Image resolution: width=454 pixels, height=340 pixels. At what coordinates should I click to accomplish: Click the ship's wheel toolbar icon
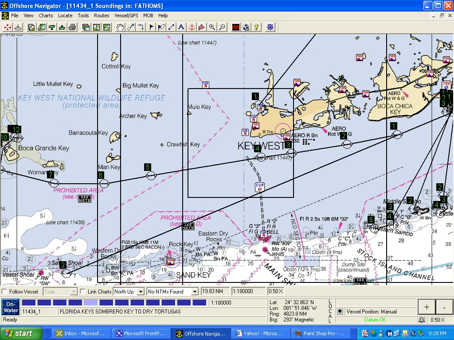click(x=270, y=27)
